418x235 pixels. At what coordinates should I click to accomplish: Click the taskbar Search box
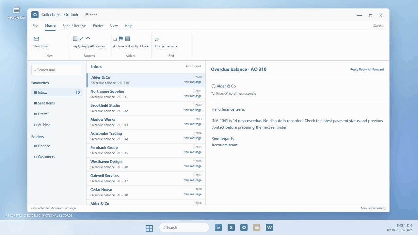pyautogui.click(x=184, y=227)
